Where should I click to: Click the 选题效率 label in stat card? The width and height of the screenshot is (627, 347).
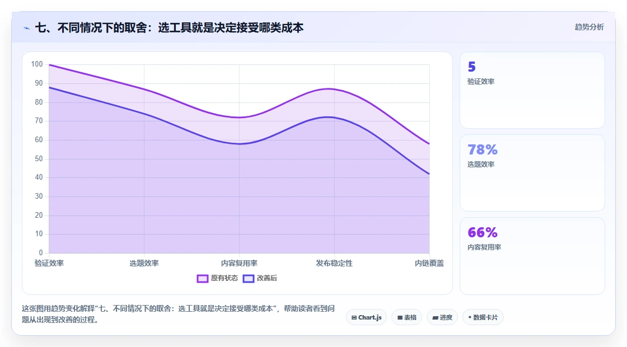click(x=481, y=165)
